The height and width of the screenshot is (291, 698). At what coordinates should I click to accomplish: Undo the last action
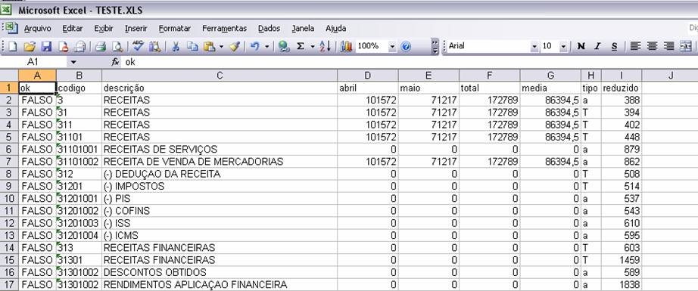click(x=255, y=46)
